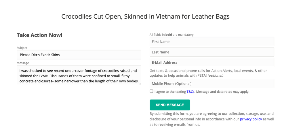Click the Take Action Now! heading

point(39,35)
